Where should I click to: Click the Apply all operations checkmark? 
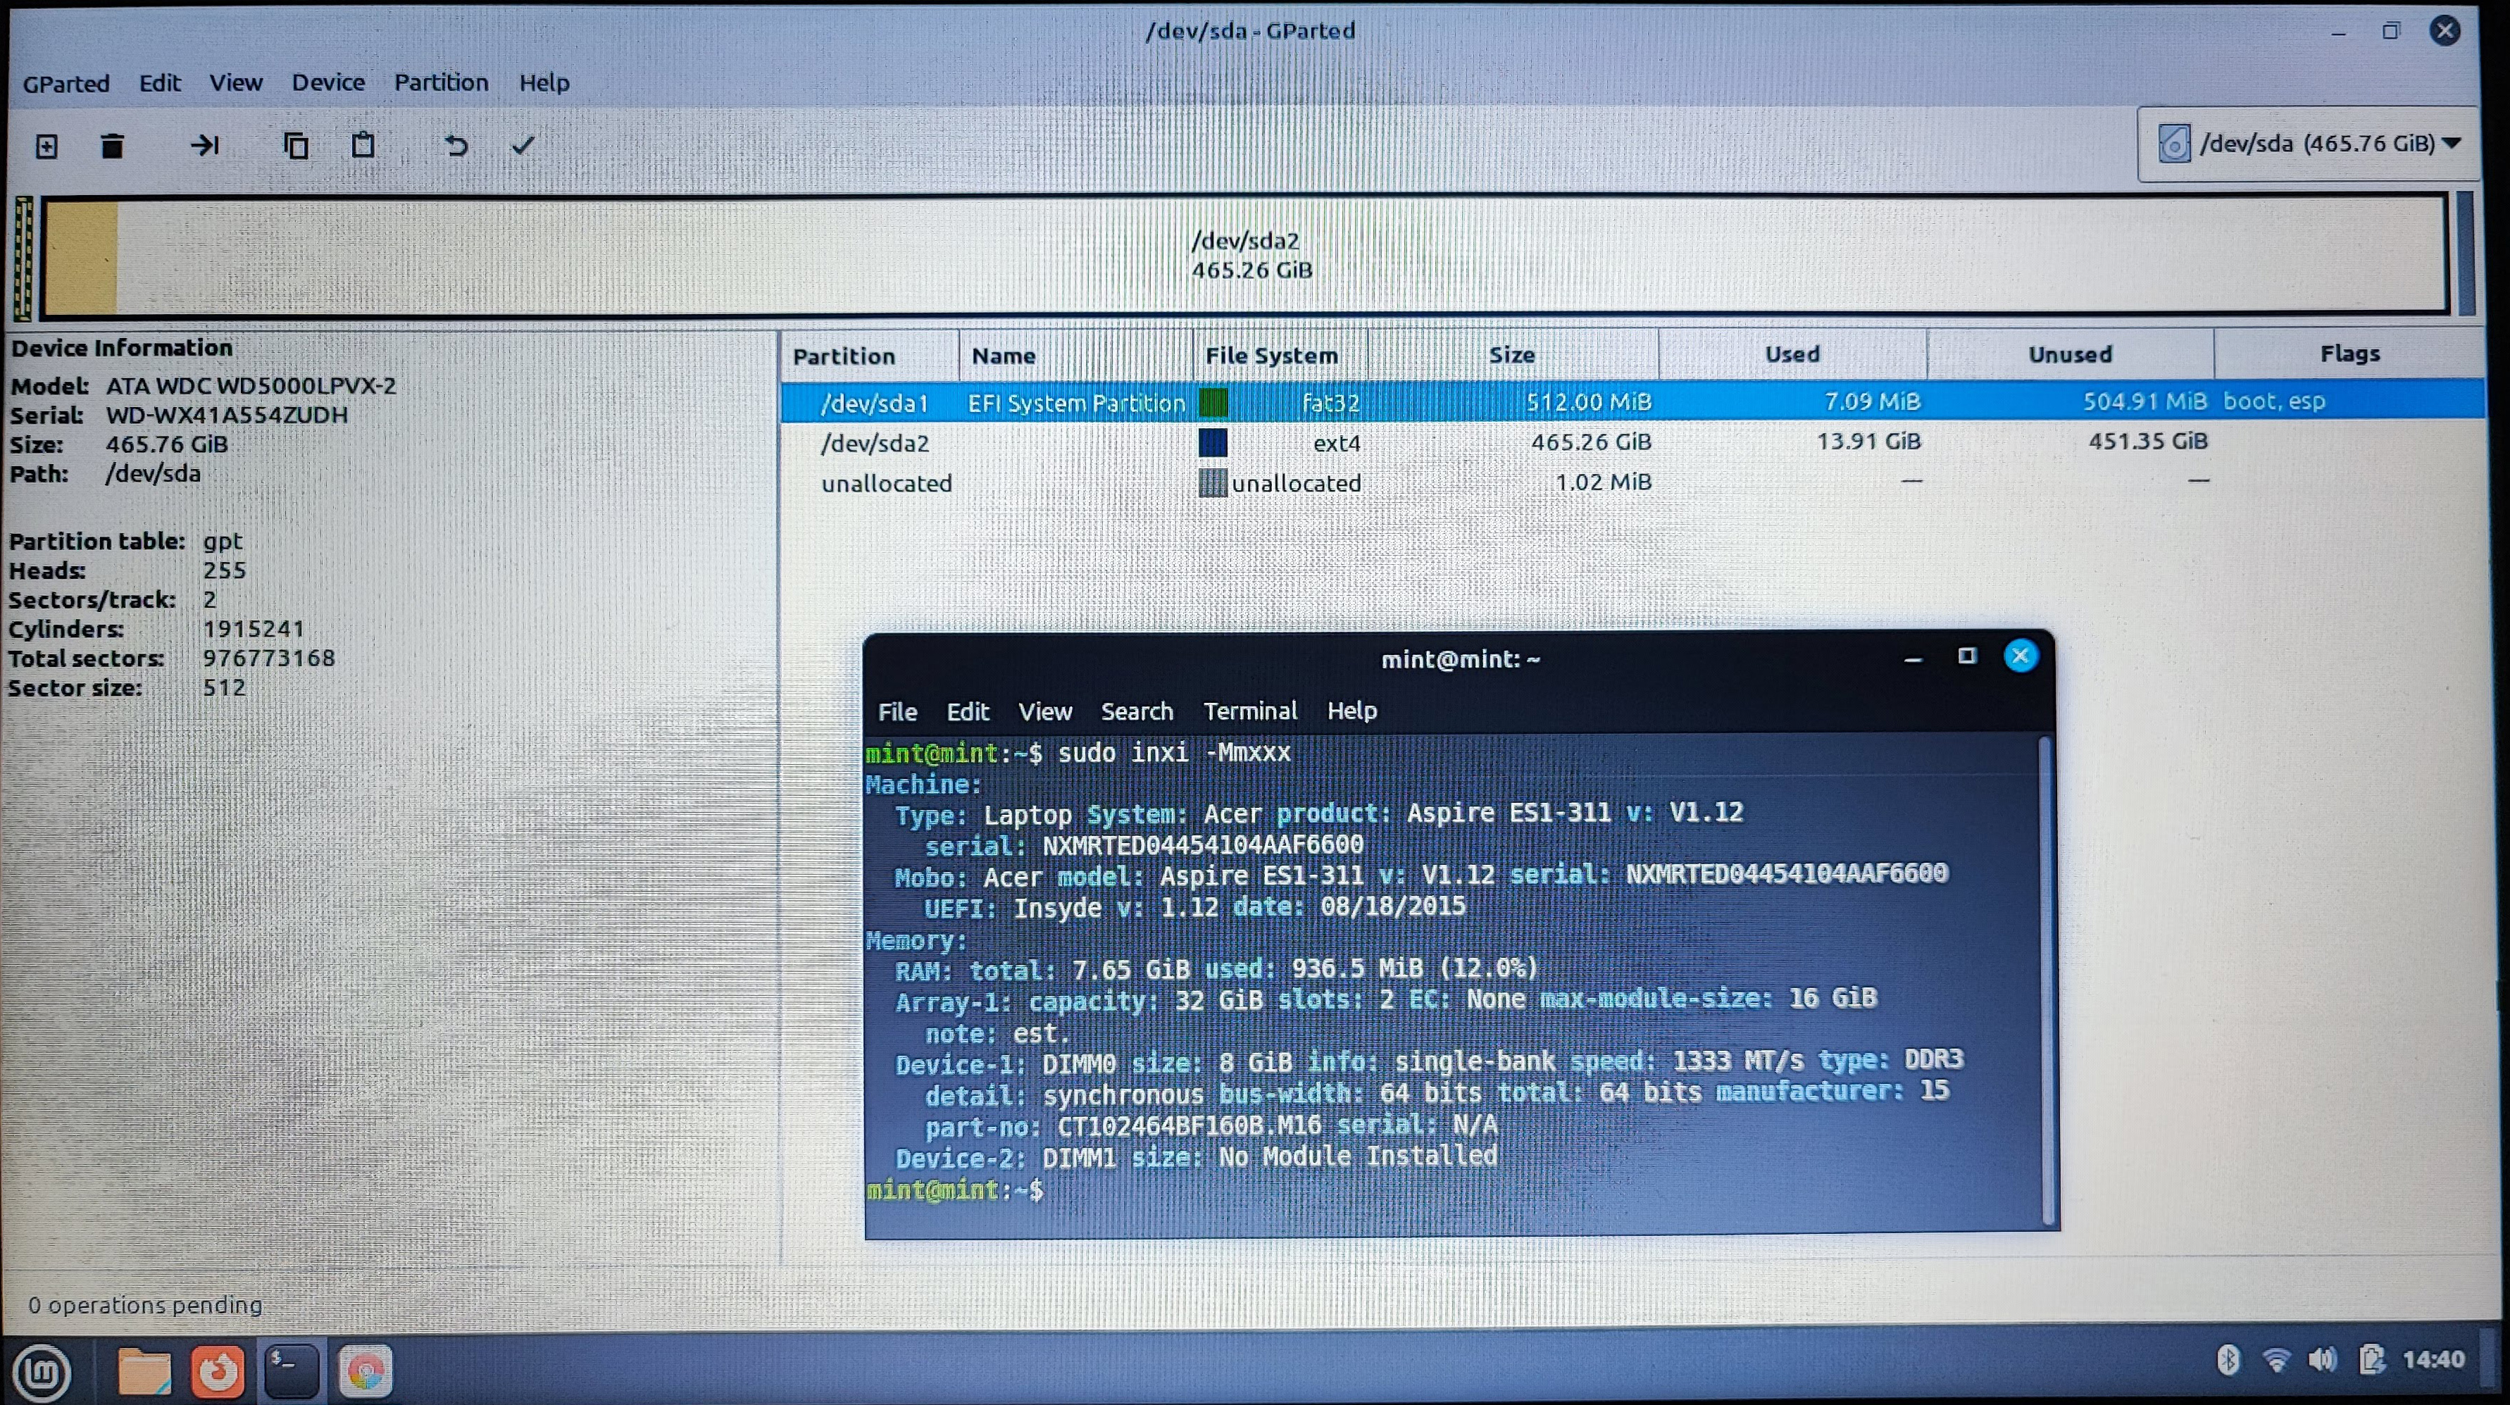tap(523, 146)
